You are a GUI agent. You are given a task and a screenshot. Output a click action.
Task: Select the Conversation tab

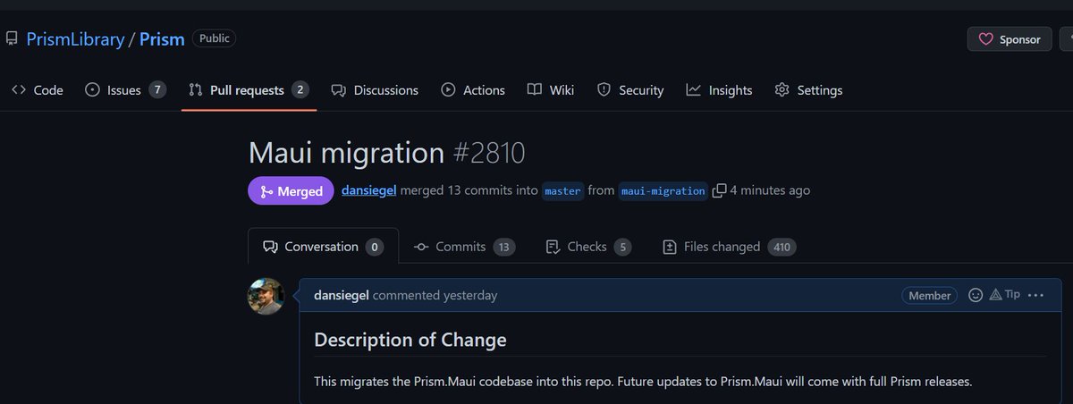coord(323,247)
